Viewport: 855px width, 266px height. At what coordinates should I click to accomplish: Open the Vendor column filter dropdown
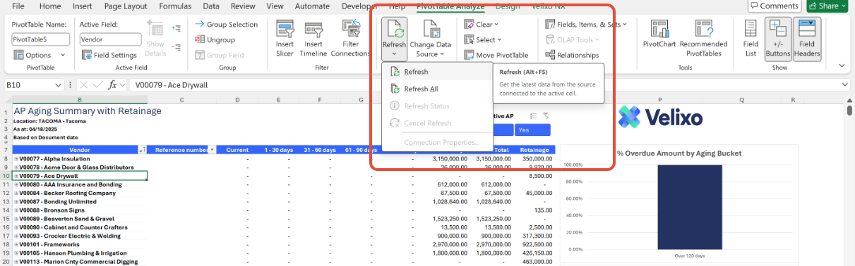pyautogui.click(x=143, y=150)
